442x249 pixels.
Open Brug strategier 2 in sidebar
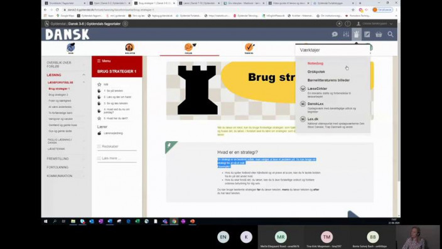pos(58,95)
